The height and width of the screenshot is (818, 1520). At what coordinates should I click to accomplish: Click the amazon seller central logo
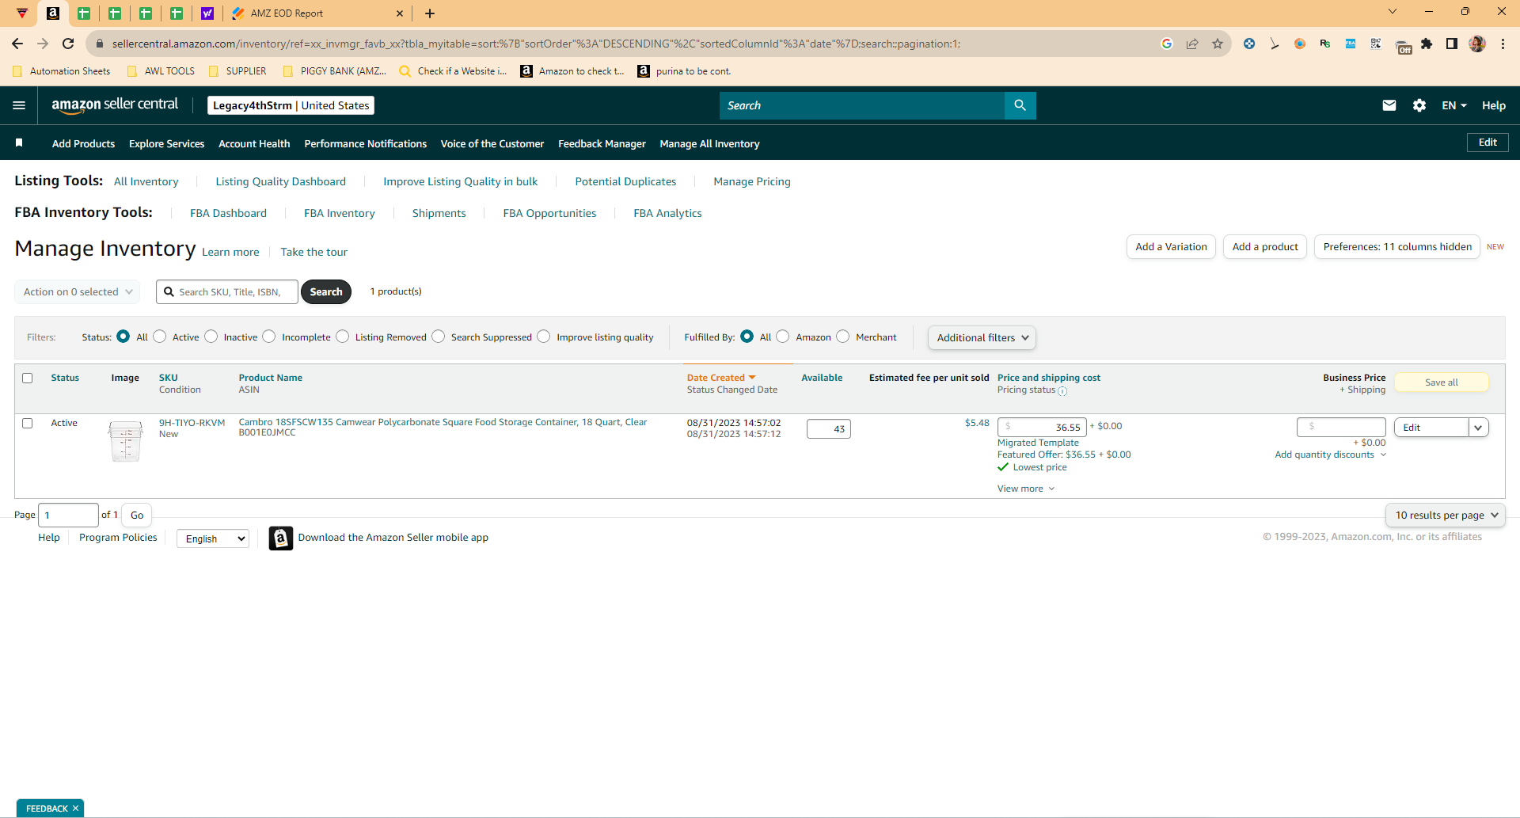pyautogui.click(x=115, y=105)
